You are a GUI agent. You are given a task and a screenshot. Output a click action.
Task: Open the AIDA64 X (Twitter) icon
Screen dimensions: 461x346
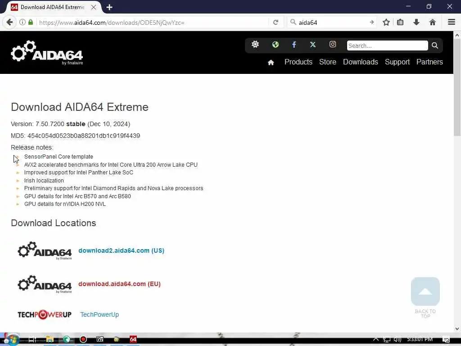(313, 45)
